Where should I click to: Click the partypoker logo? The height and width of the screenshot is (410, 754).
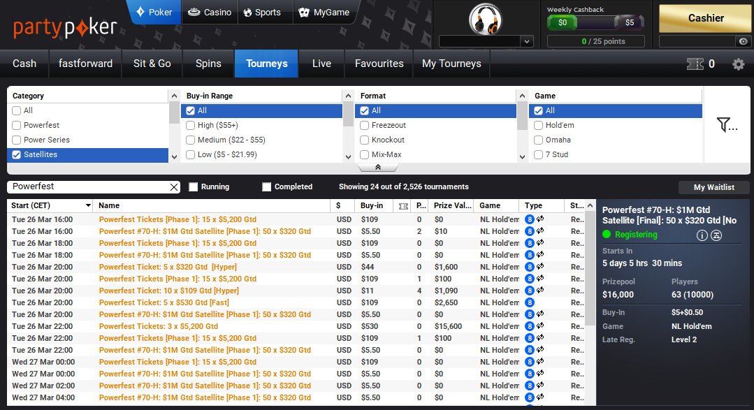[x=64, y=28]
